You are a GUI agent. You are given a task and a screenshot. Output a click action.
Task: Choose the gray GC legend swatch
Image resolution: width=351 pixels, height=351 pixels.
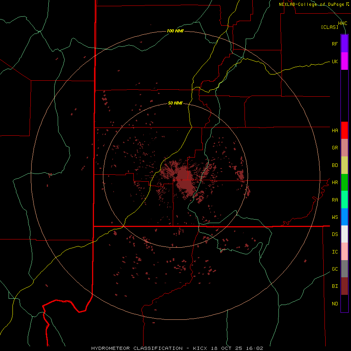pos(344,269)
